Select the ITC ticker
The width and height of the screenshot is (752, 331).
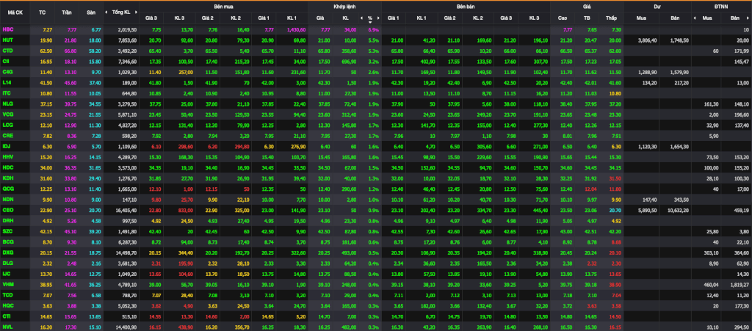click(7, 93)
